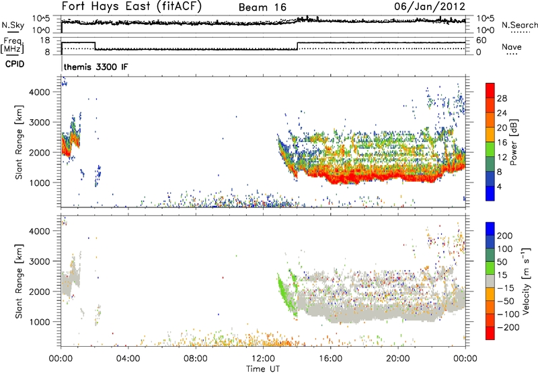
Task: Pick the Power colorbar segment between 4 and 8
Action: point(490,178)
